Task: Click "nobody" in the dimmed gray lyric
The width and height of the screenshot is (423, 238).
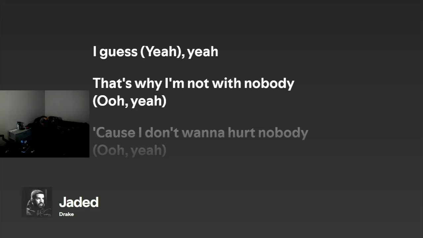Action: pyautogui.click(x=283, y=133)
